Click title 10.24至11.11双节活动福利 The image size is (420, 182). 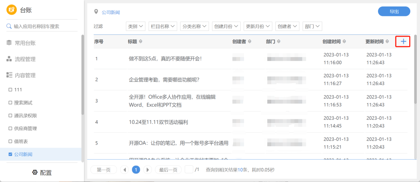click(x=158, y=122)
